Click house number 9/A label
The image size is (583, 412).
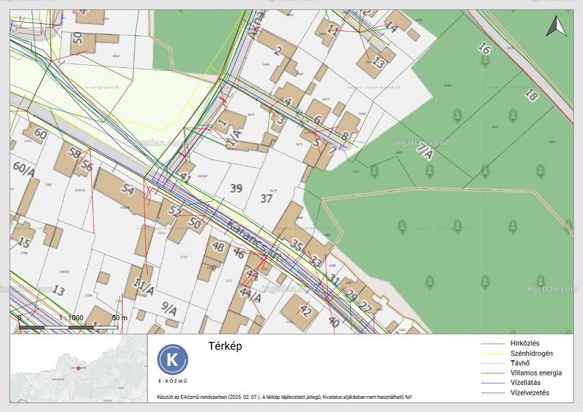coord(169,308)
